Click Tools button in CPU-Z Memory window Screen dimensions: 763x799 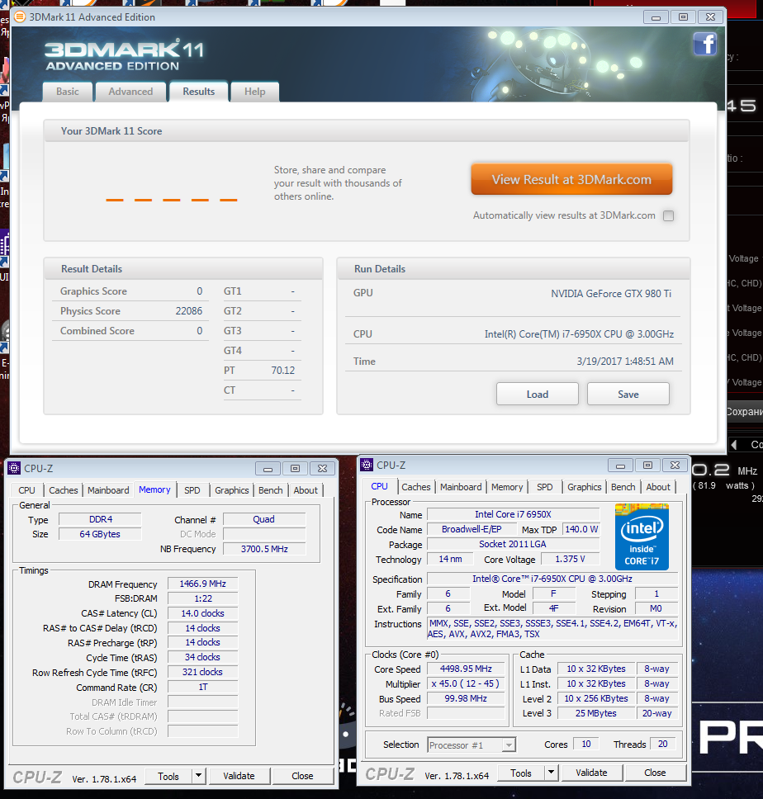(x=168, y=776)
